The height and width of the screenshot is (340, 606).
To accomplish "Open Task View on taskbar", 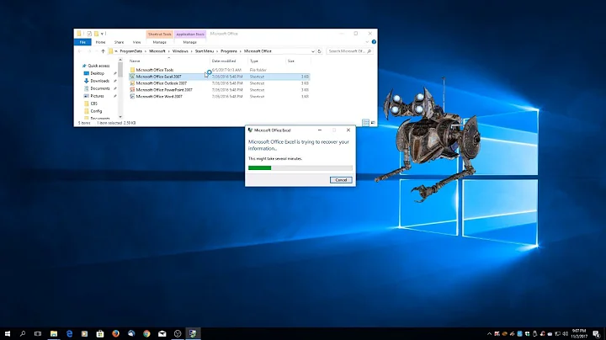I will [38, 333].
